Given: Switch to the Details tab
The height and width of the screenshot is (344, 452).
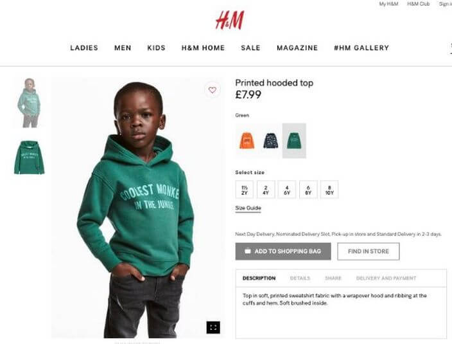Looking at the screenshot, I should point(300,278).
